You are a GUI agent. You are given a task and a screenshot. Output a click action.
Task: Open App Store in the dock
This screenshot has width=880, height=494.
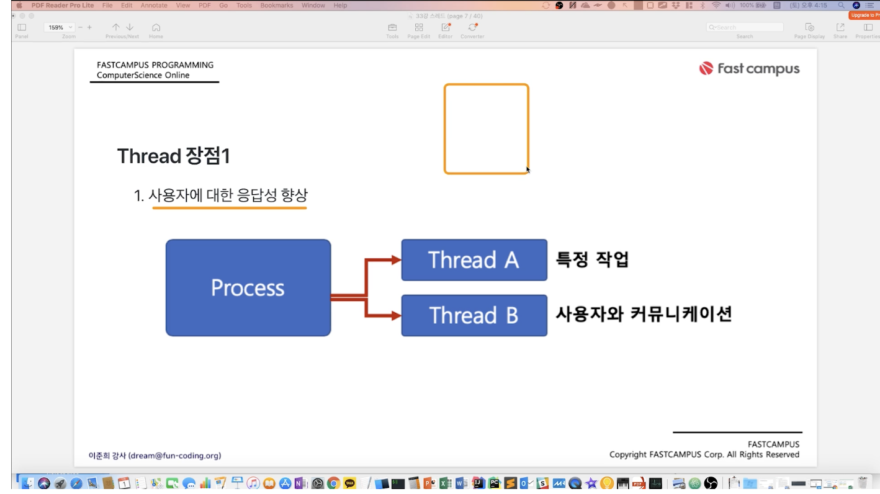tap(285, 483)
